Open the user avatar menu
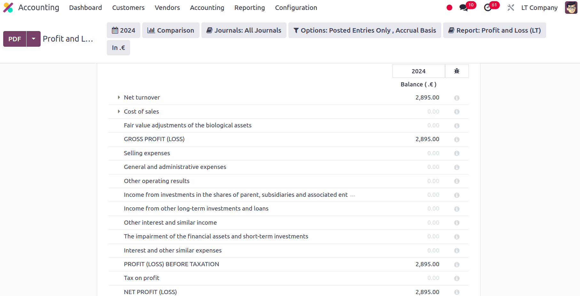580x296 pixels. [571, 8]
